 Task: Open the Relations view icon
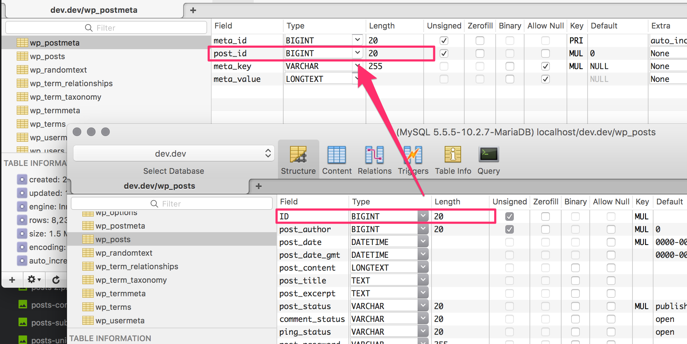click(x=375, y=155)
